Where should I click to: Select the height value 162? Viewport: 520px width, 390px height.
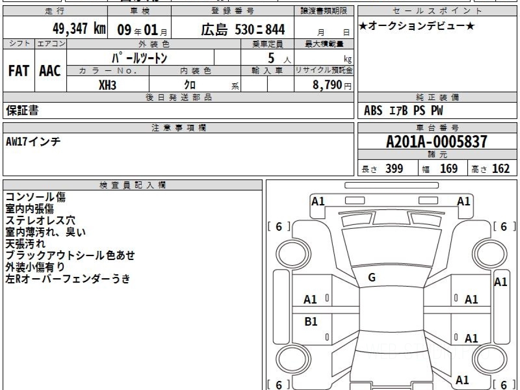[500, 169]
